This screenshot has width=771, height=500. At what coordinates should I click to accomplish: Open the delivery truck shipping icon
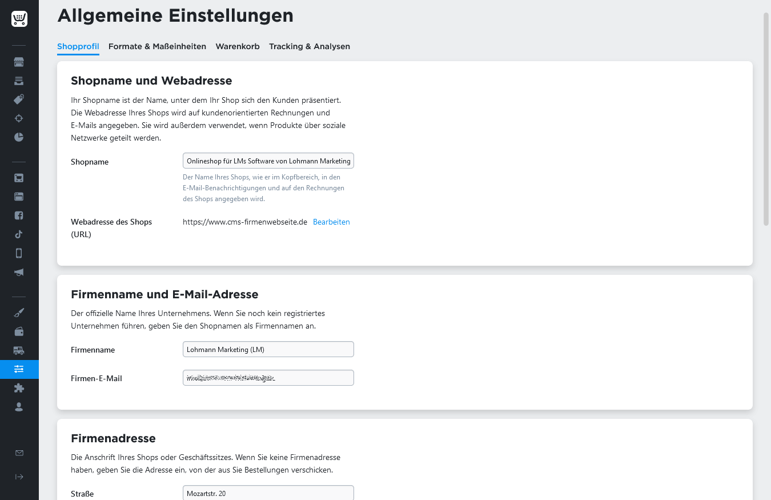click(x=19, y=350)
